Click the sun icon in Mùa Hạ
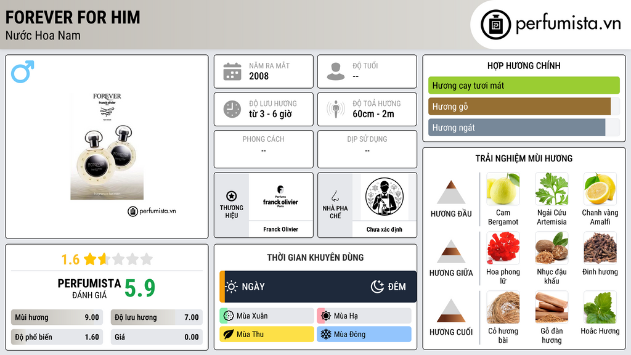631x355 pixels. (x=326, y=316)
